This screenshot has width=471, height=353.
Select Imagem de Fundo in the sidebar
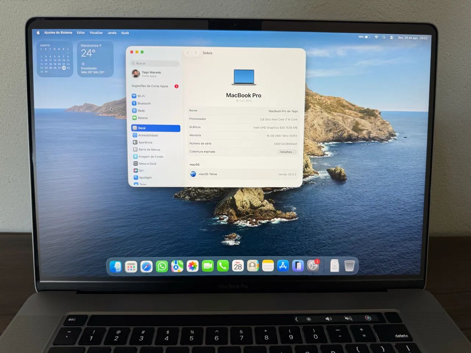point(156,157)
